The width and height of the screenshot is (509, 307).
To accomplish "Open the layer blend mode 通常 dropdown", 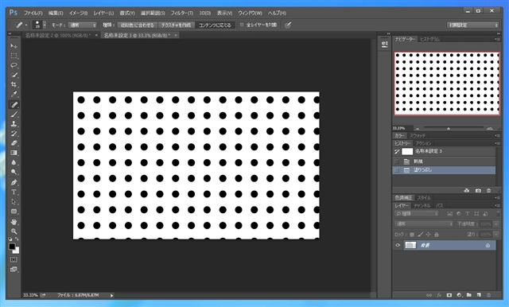I will click(424, 224).
